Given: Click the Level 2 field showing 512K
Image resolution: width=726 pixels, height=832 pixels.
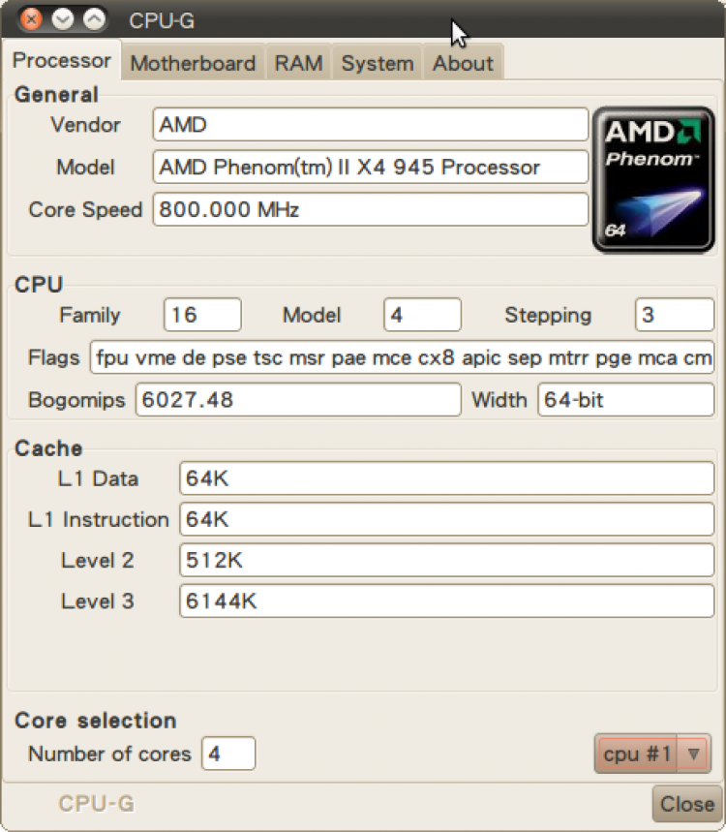Looking at the screenshot, I should 446,560.
